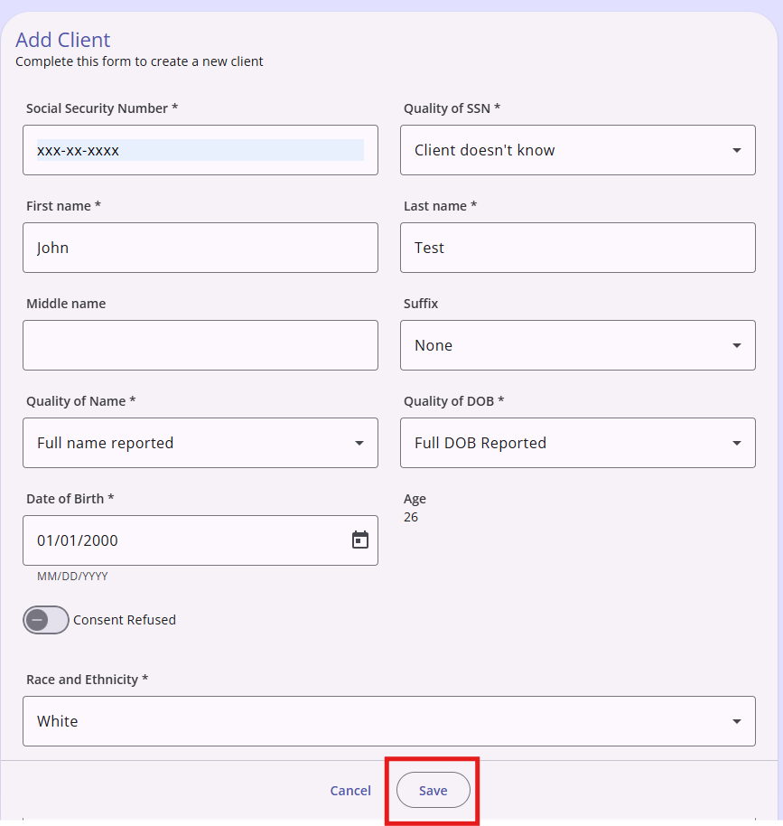Screen dimensions: 783x826
Task: Click the Last name field containing Test
Action: pos(578,248)
